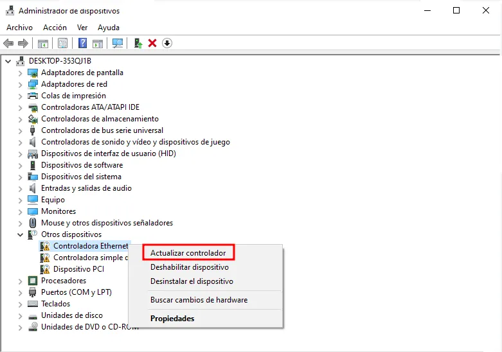Click the Procesadores chip icon

[x=33, y=281]
